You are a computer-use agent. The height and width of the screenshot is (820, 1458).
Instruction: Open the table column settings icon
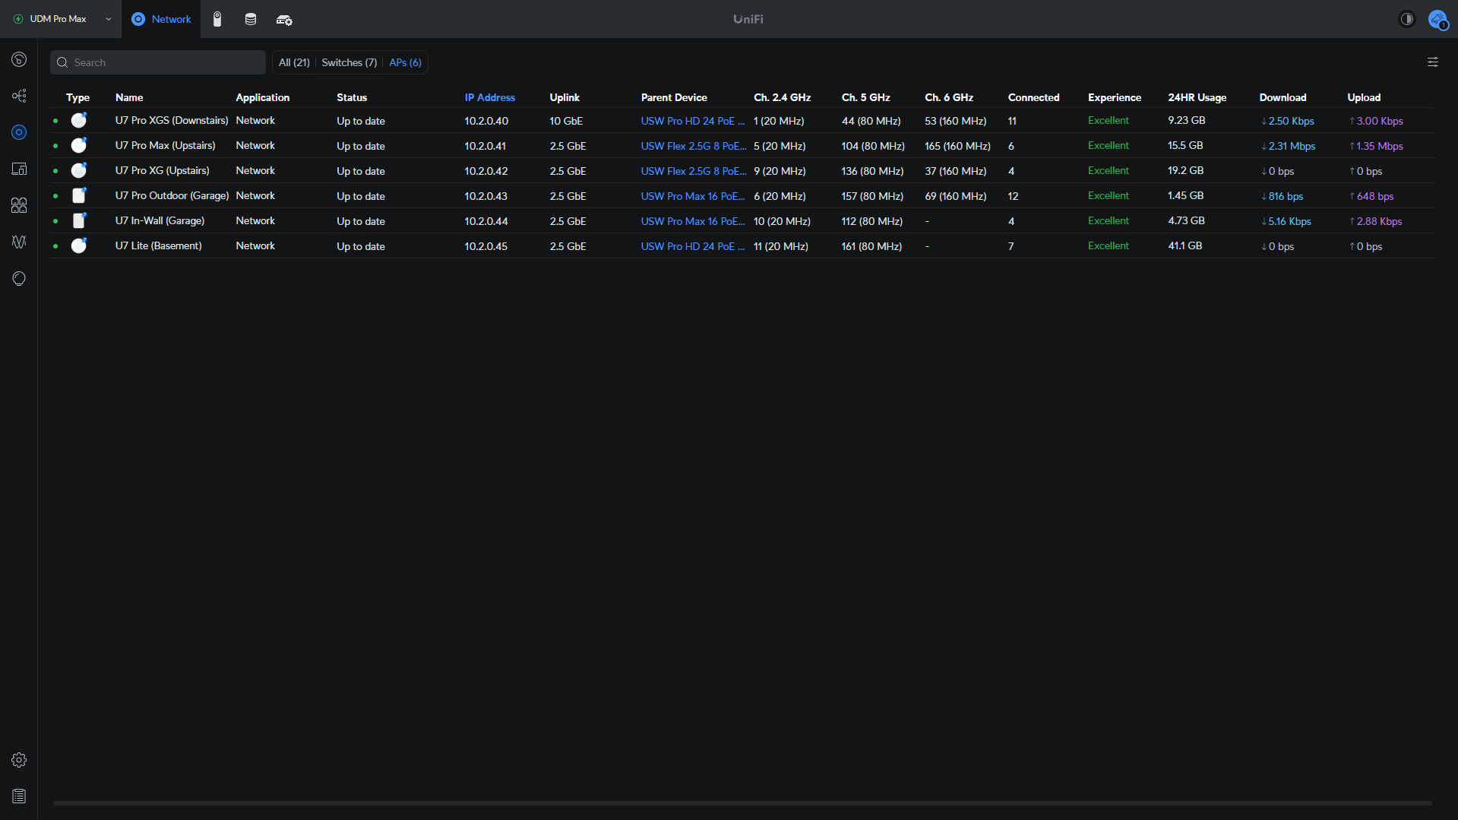1432,62
